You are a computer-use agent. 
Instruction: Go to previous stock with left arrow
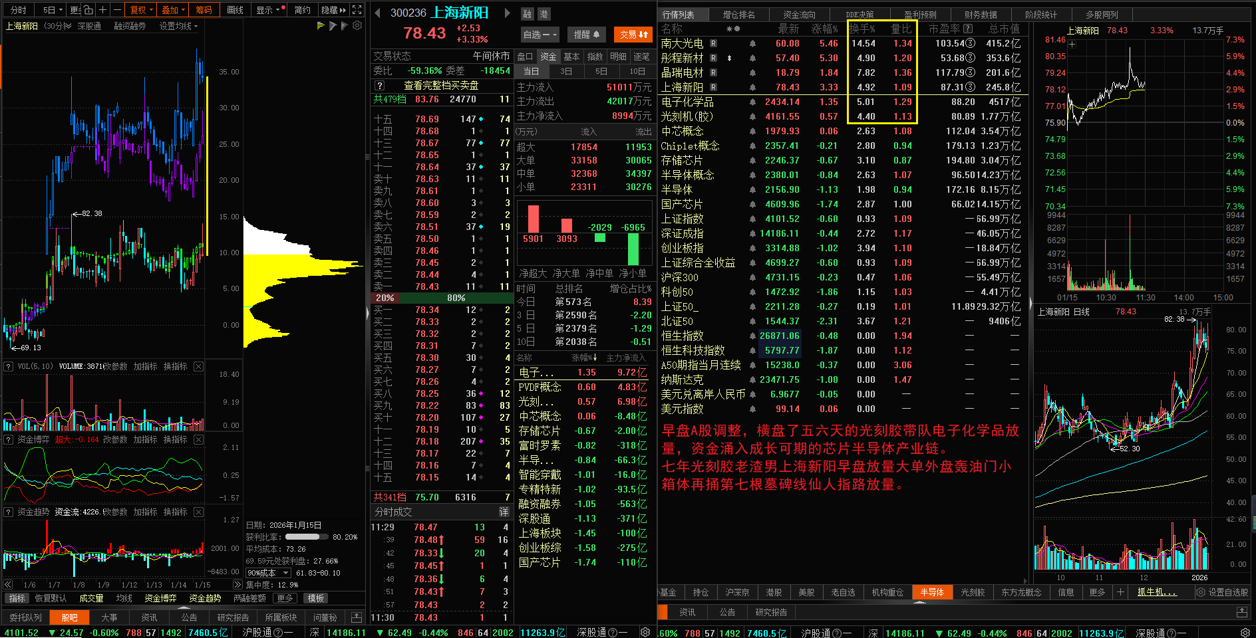[377, 13]
